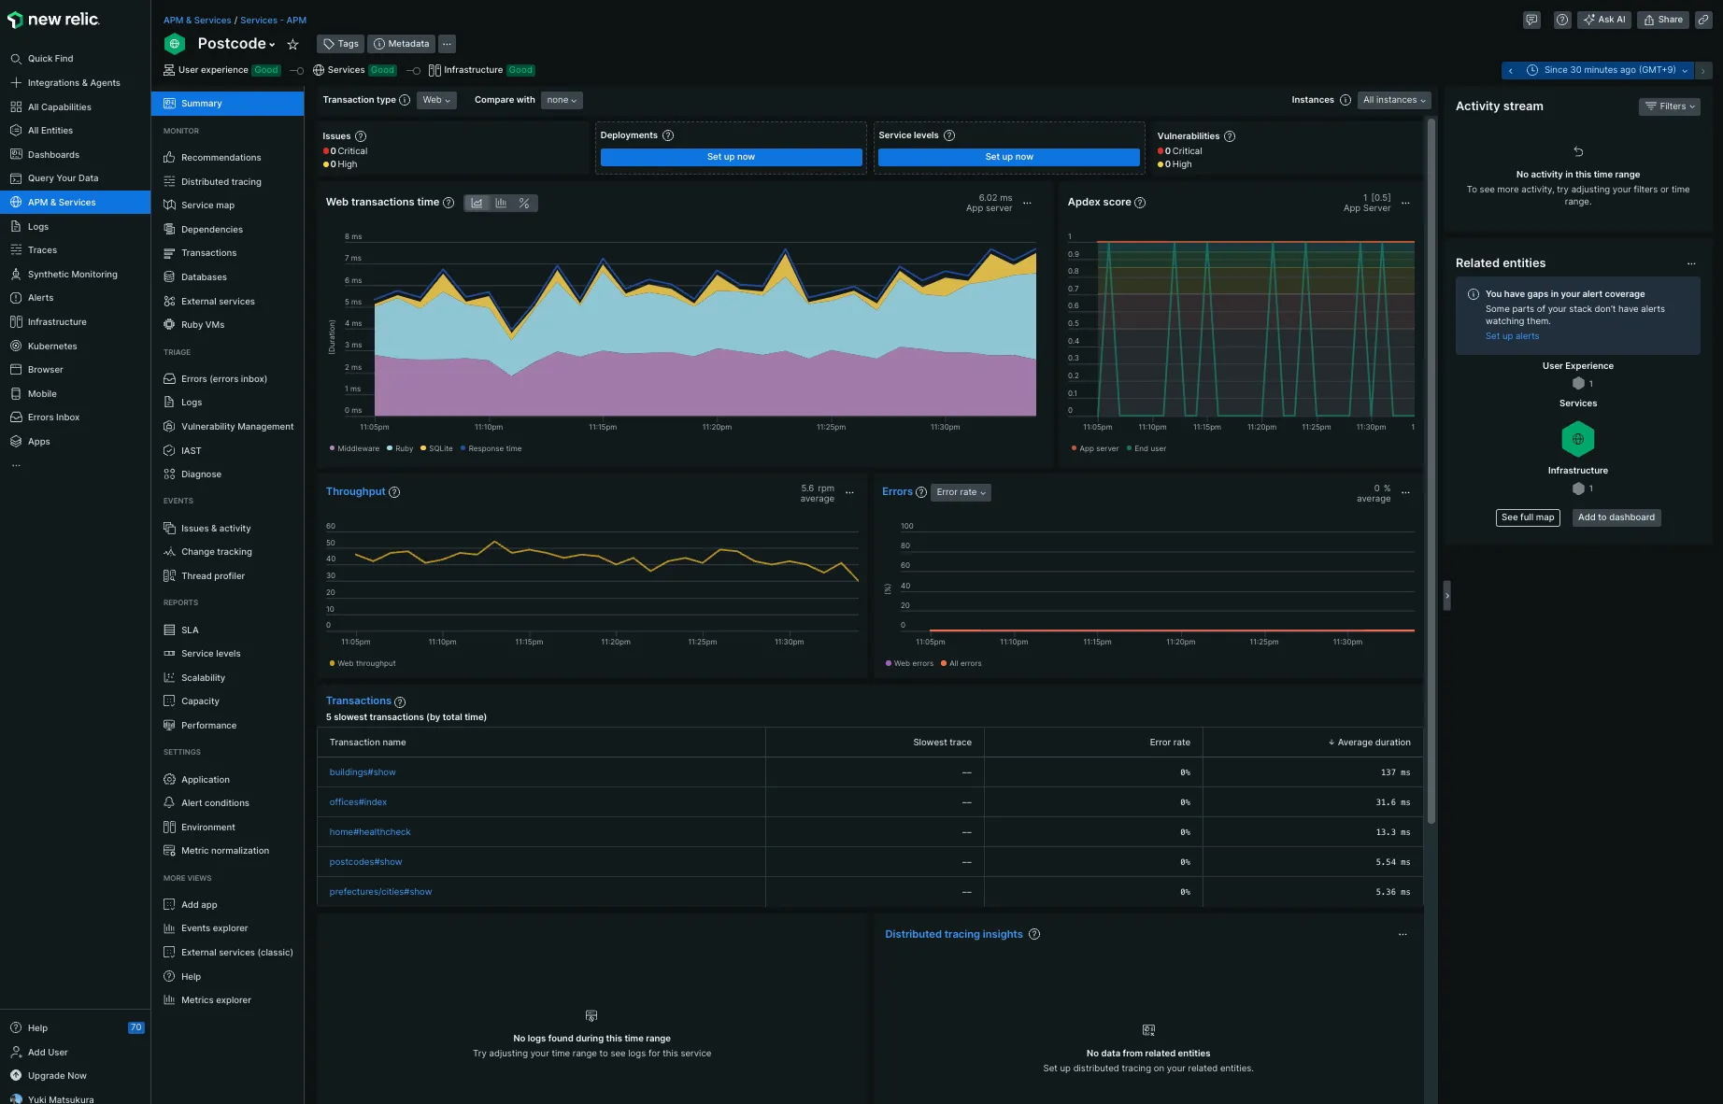Open more options for Throughput chart
Screen dimensions: 1723x1104
(x=849, y=492)
